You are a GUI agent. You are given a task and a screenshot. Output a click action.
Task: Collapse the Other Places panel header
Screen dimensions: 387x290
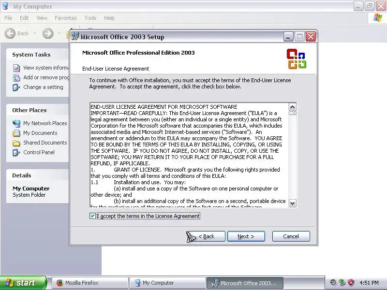[38, 110]
